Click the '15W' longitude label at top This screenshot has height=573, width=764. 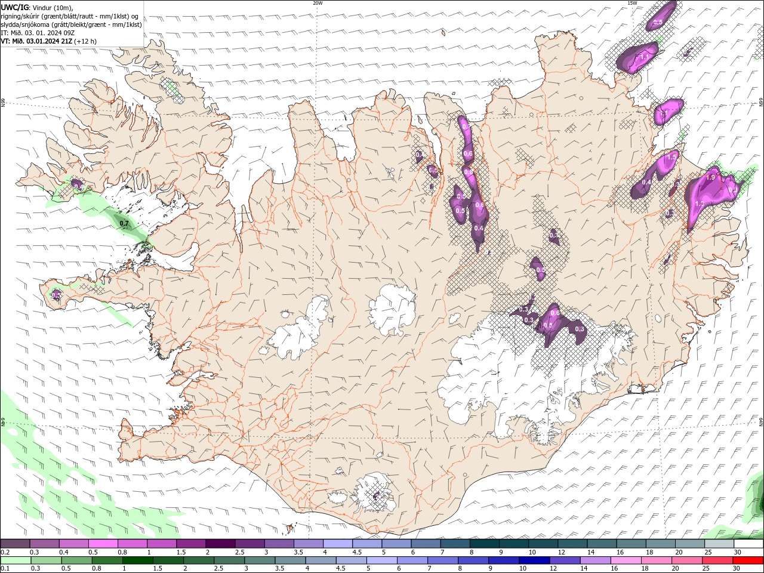pyautogui.click(x=632, y=3)
